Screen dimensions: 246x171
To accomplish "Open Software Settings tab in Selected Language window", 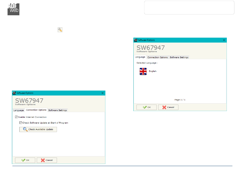I will [179, 57].
